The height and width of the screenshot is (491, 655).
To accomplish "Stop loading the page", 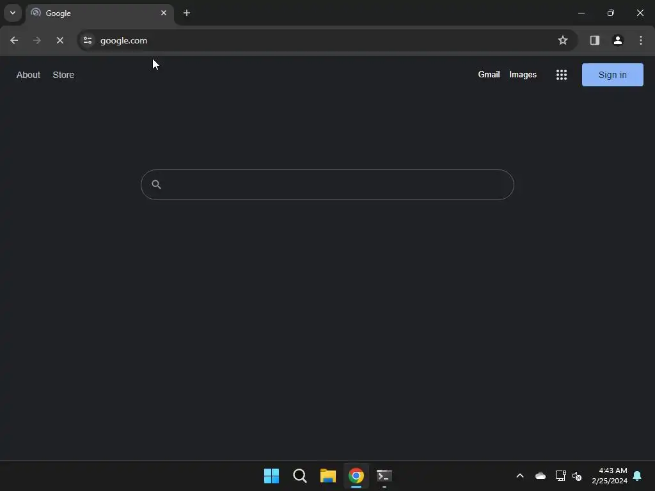I will (59, 40).
